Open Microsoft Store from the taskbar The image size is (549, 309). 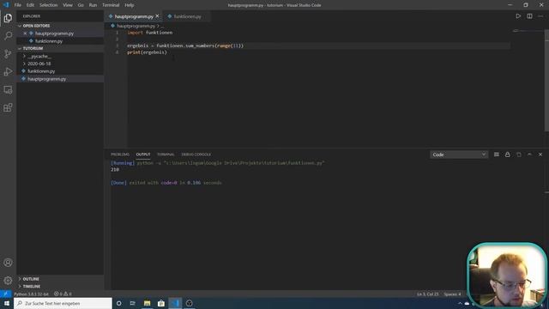pyautogui.click(x=161, y=303)
